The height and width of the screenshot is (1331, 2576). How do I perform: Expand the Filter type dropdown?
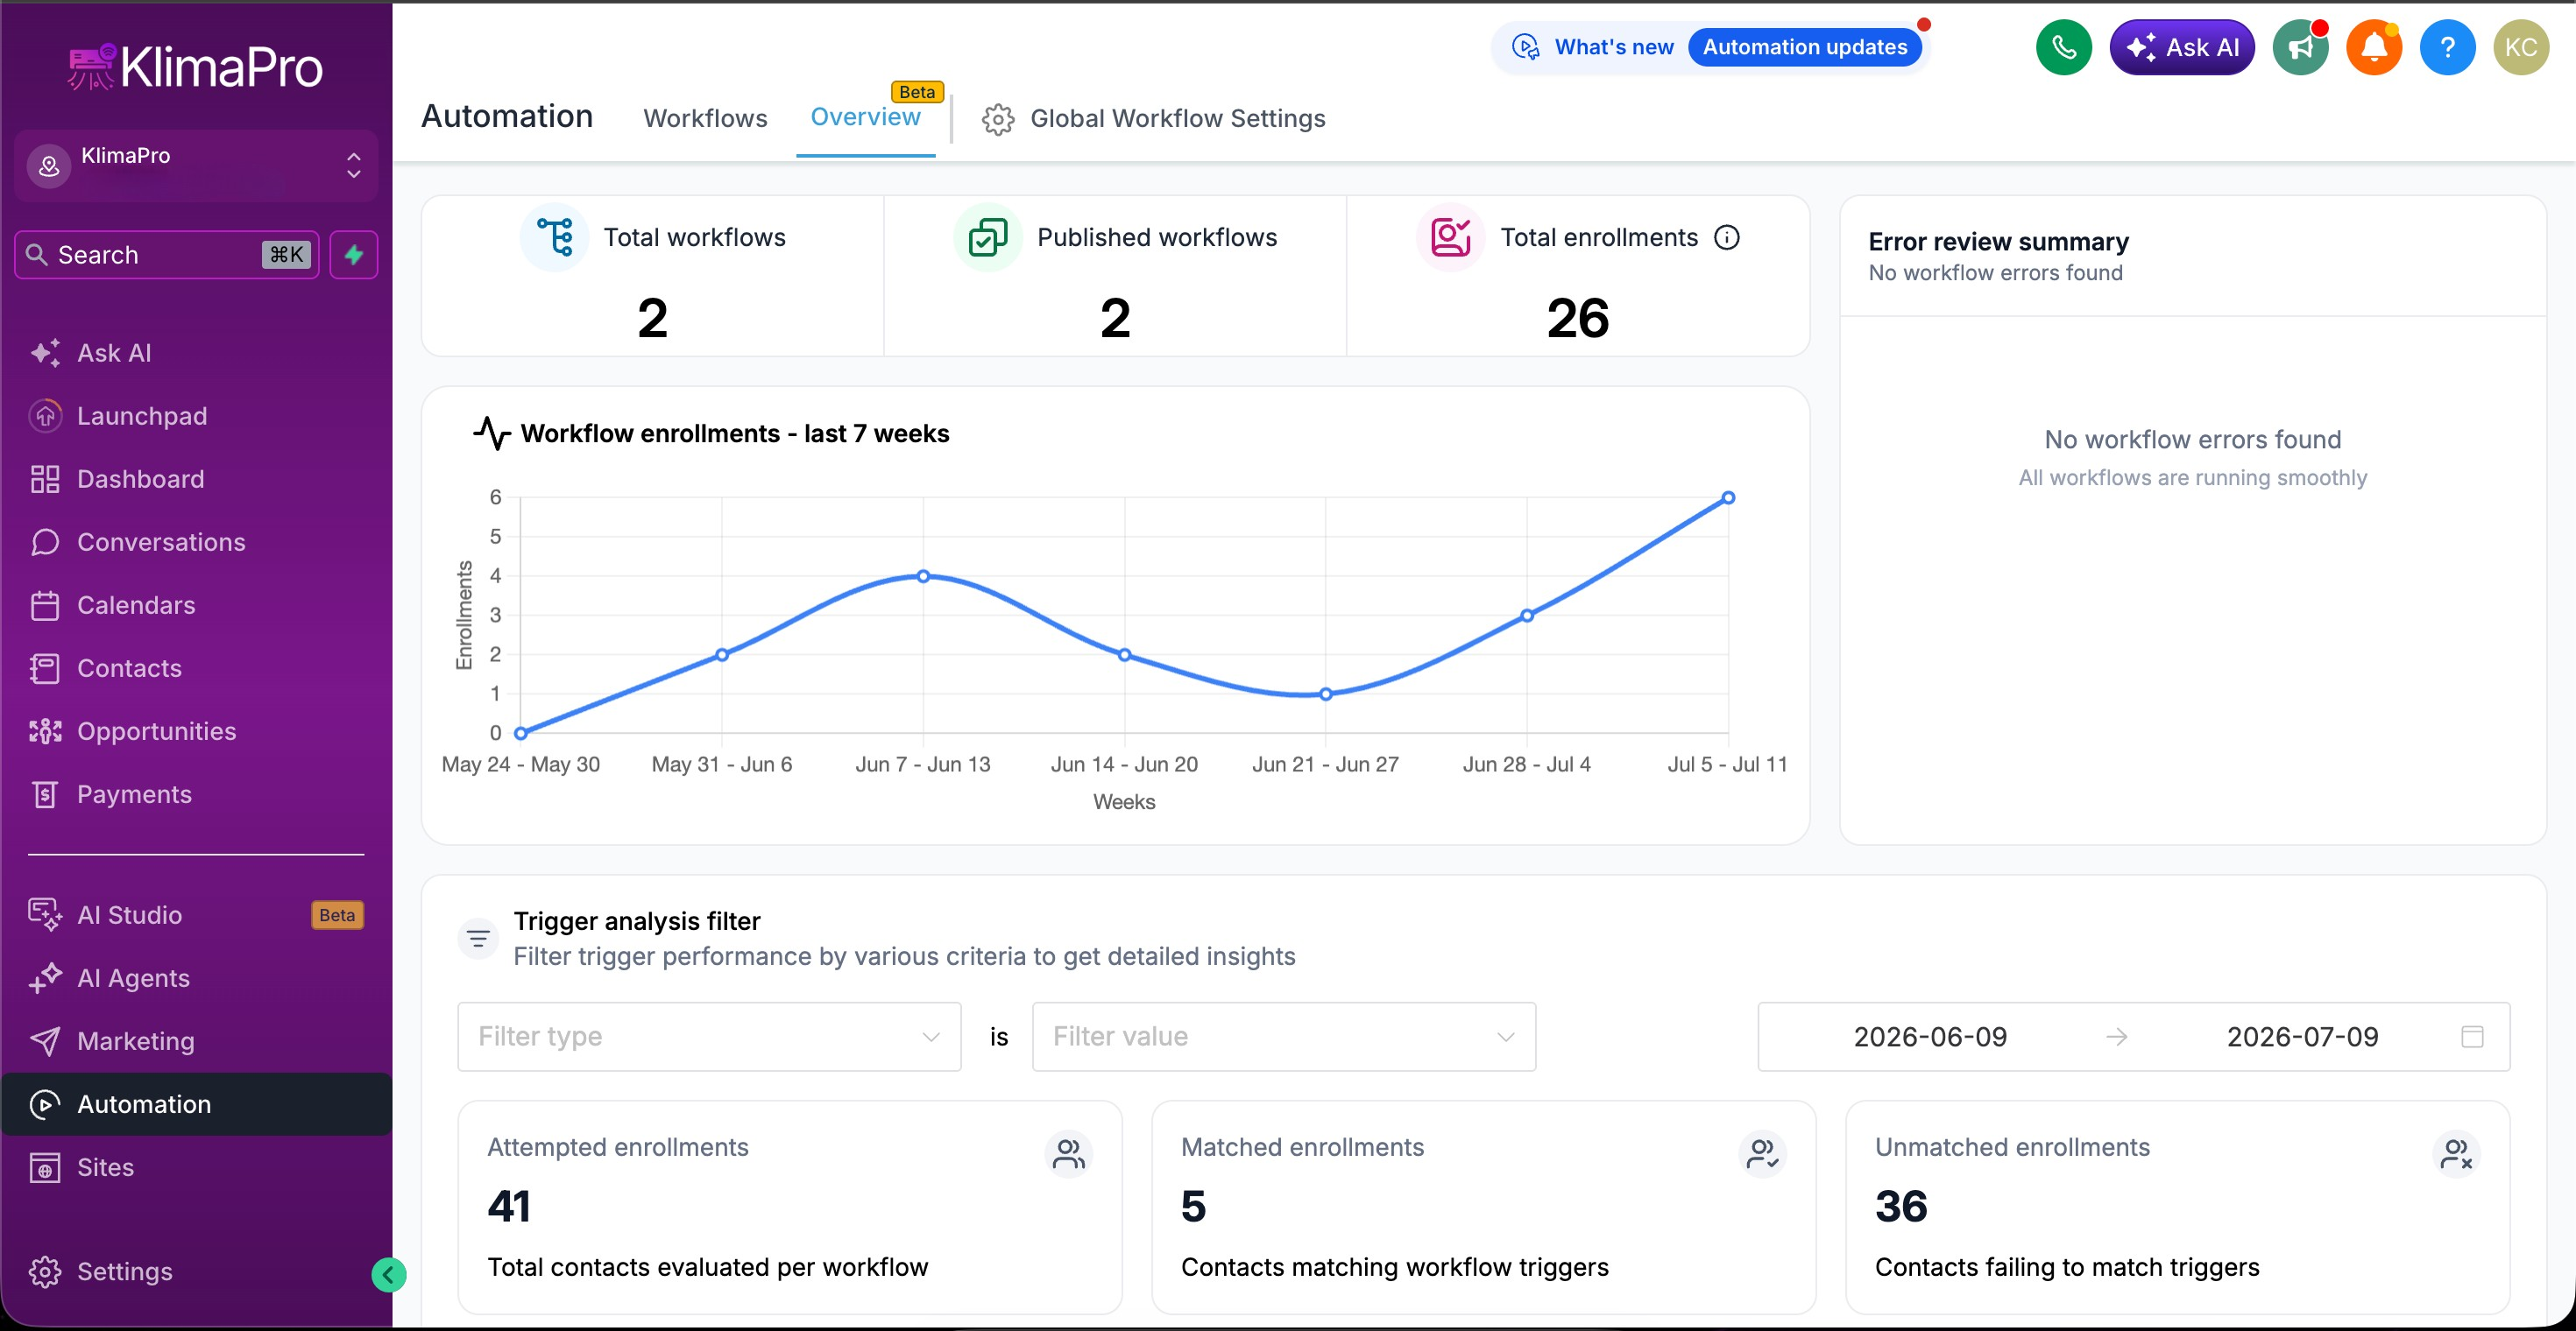point(709,1036)
